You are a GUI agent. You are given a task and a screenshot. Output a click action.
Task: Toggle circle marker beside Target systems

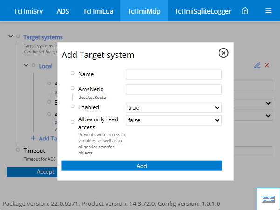(x=18, y=36)
